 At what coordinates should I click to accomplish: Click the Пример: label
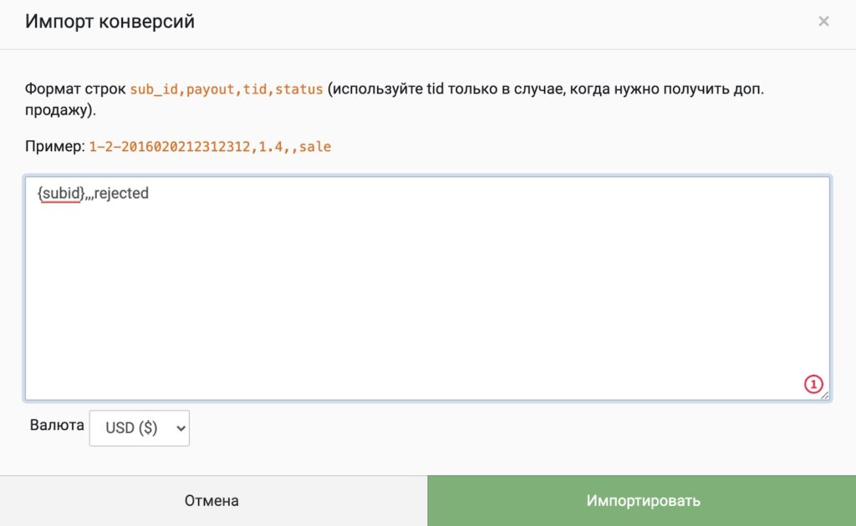point(54,147)
